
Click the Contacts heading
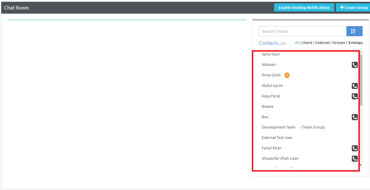click(269, 43)
